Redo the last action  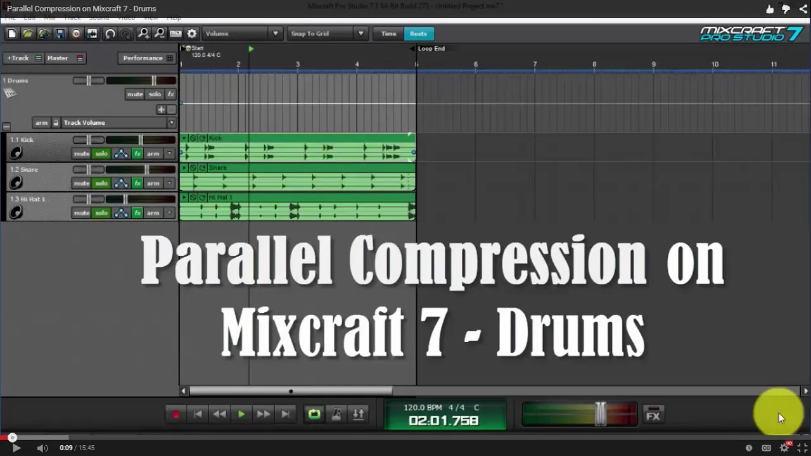tap(126, 34)
